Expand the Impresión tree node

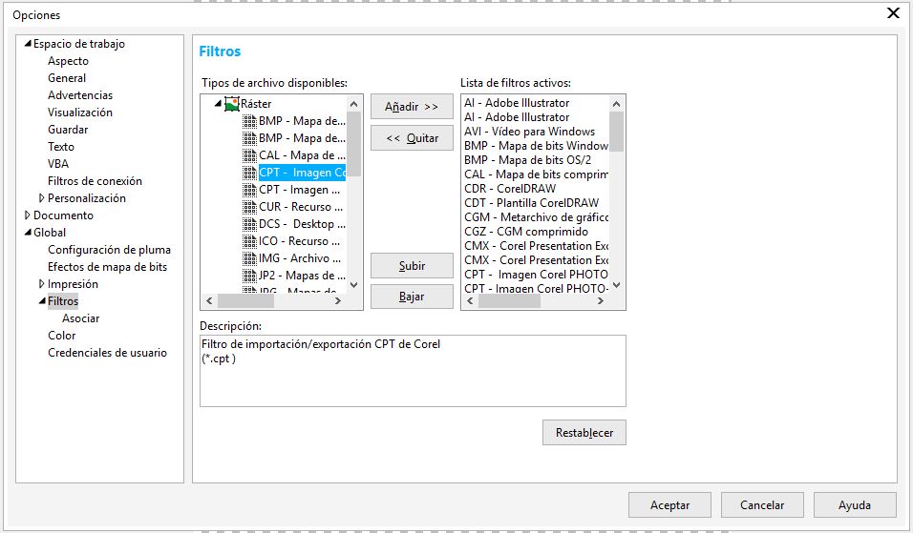[x=42, y=284]
